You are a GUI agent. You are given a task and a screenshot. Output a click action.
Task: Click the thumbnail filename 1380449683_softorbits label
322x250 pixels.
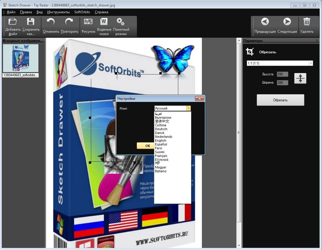pyautogui.click(x=21, y=75)
